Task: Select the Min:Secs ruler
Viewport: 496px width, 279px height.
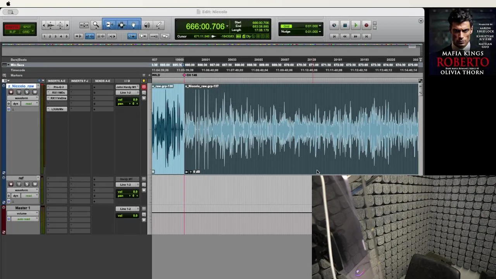Action: point(17,65)
